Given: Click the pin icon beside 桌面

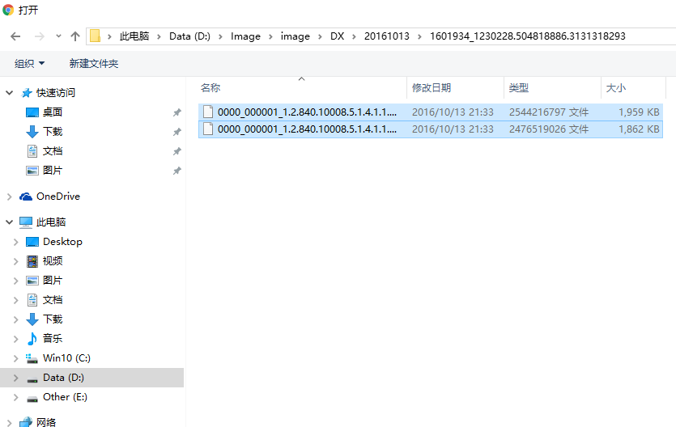Looking at the screenshot, I should click(x=177, y=112).
